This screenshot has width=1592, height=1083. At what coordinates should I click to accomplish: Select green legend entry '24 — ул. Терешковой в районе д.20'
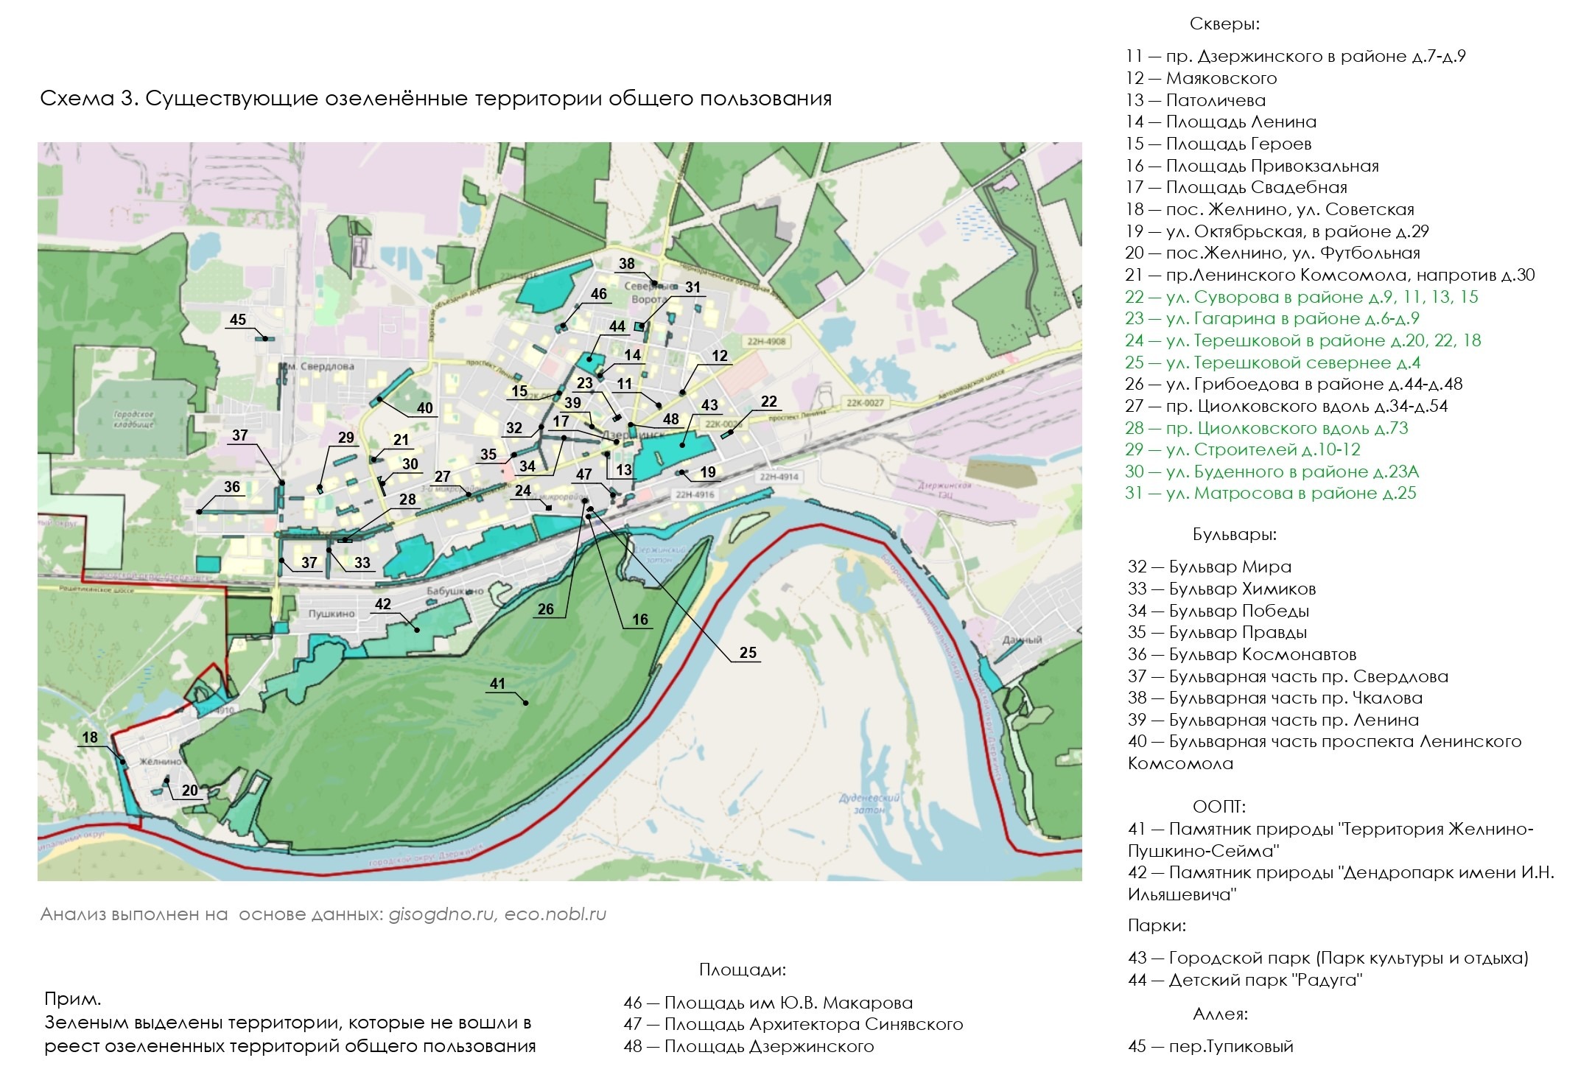point(1303,340)
